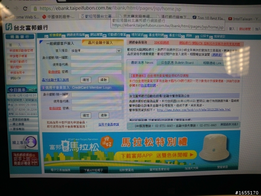Click the red 網站導覽 top right link

pyautogui.click(x=245, y=29)
